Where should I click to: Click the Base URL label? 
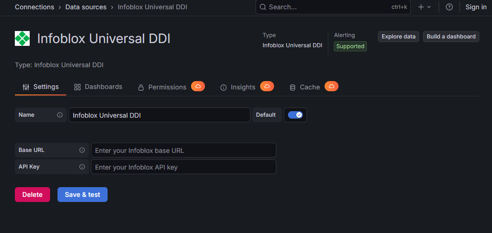click(32, 150)
